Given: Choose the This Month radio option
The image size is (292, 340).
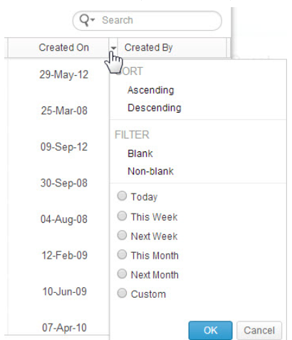Looking at the screenshot, I should pos(122,254).
